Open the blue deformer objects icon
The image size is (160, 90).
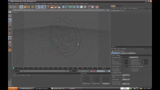78,7
